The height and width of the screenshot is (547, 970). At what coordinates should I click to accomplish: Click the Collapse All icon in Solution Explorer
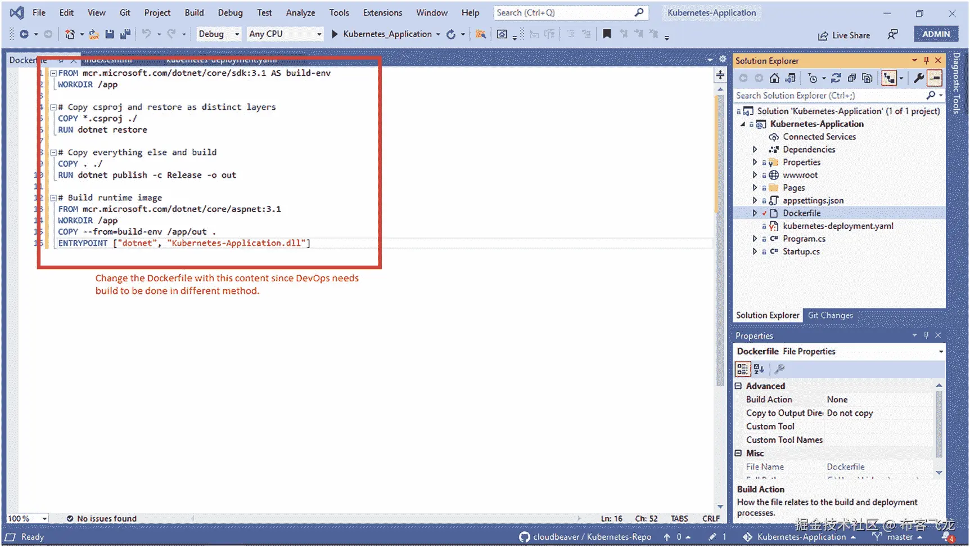(852, 78)
